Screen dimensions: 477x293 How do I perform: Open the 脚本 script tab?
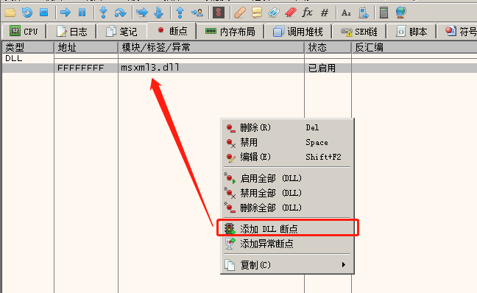coord(411,32)
